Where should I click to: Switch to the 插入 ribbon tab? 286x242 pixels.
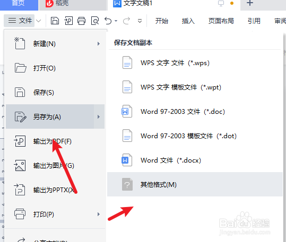click(188, 21)
